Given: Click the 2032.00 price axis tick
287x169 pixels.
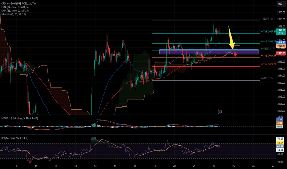Looking at the screenshot, I should (x=281, y=62).
